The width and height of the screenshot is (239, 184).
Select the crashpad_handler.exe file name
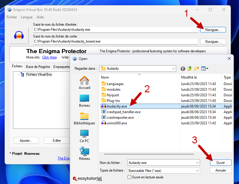pos(124,112)
